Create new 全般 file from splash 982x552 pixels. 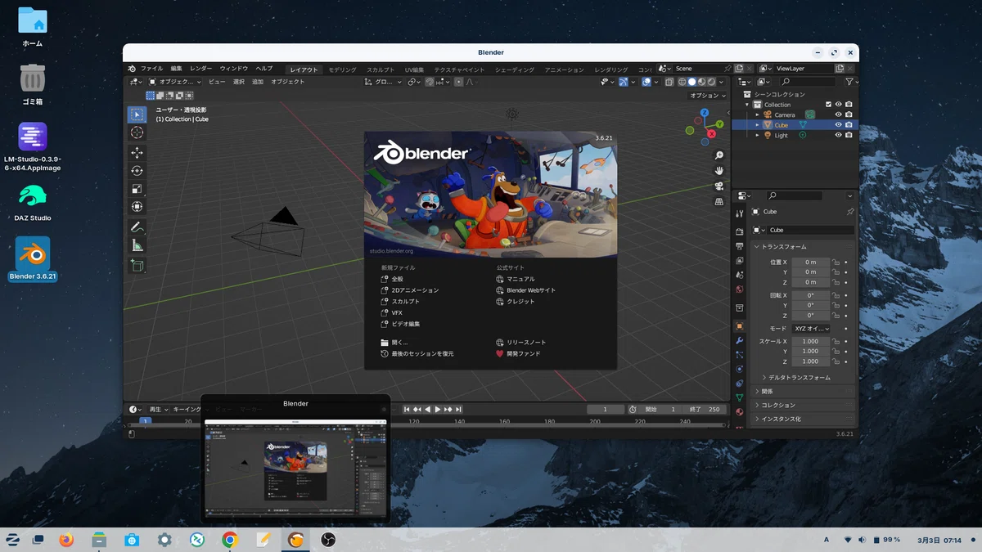click(x=393, y=279)
